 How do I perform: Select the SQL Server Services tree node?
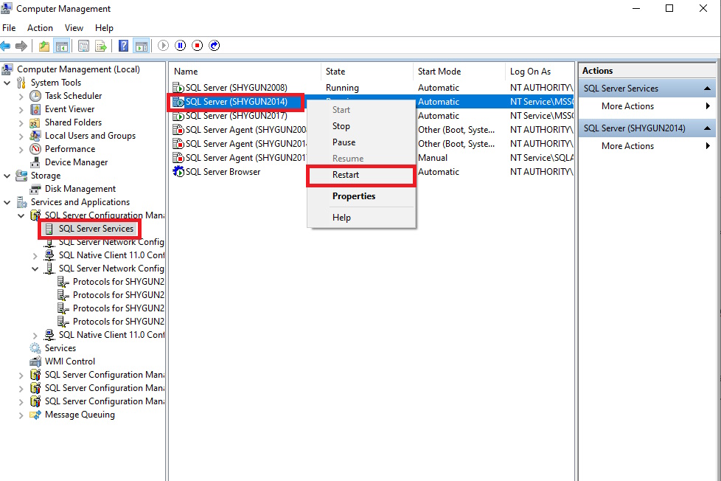coord(96,229)
